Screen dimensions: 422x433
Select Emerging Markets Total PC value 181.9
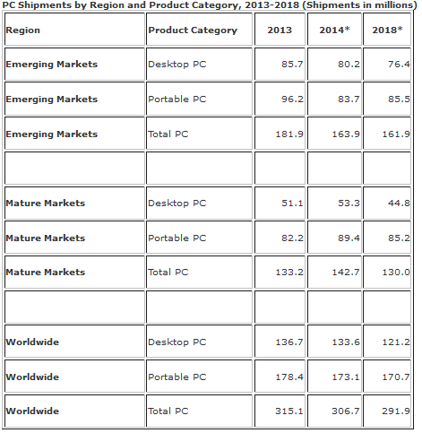(x=289, y=134)
